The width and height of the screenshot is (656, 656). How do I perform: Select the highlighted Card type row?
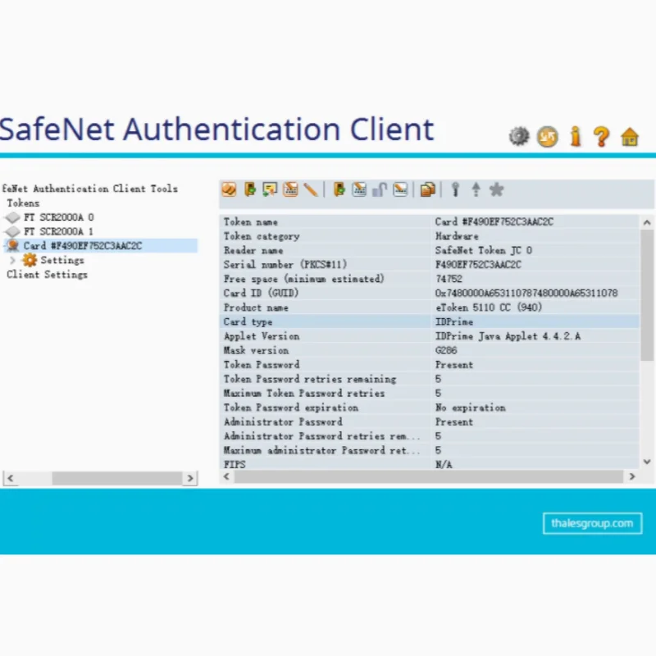coord(430,321)
